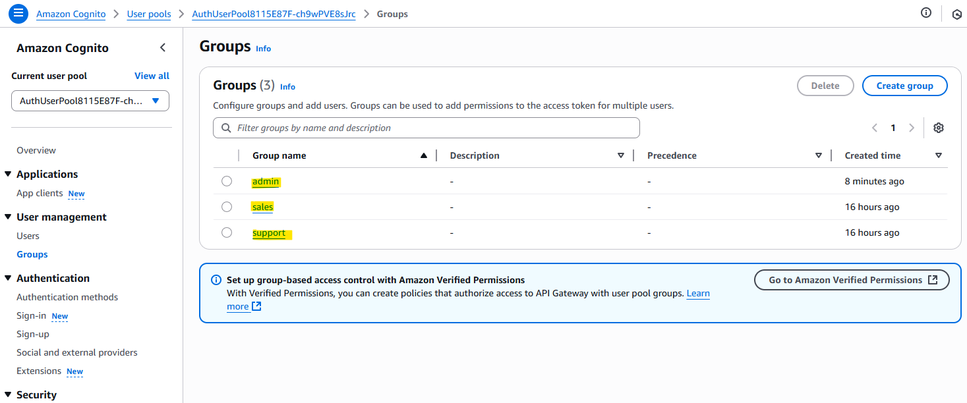The width and height of the screenshot is (967, 403).
Task: Select the support group radio button
Action: 227,232
